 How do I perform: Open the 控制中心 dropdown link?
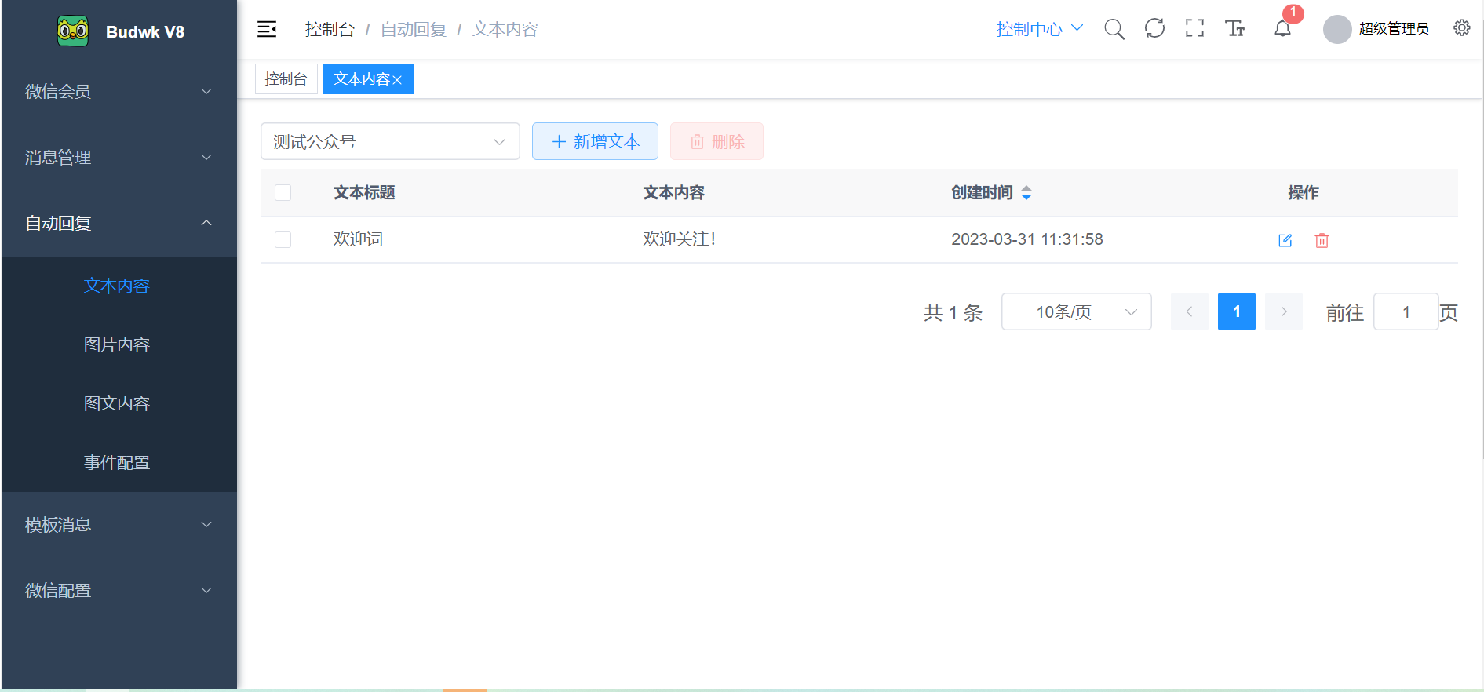tap(1038, 29)
